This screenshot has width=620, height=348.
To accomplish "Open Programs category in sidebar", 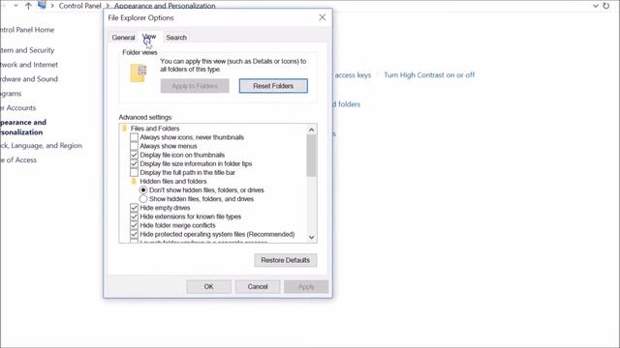I will click(x=11, y=94).
